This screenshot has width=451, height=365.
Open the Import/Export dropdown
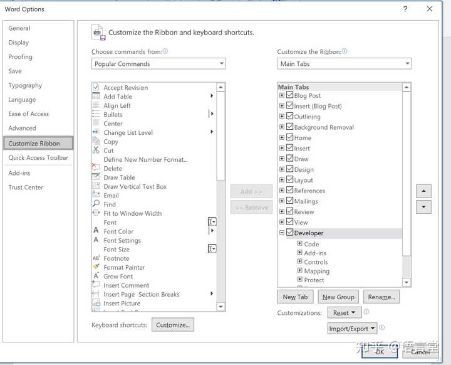pyautogui.click(x=352, y=329)
